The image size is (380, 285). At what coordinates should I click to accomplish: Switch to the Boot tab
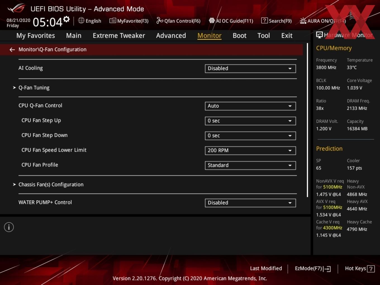[x=239, y=35]
